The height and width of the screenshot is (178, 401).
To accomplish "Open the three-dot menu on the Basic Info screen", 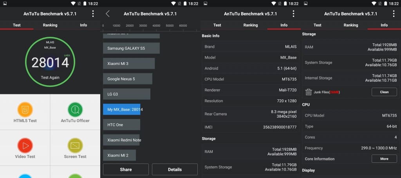I will (293, 14).
